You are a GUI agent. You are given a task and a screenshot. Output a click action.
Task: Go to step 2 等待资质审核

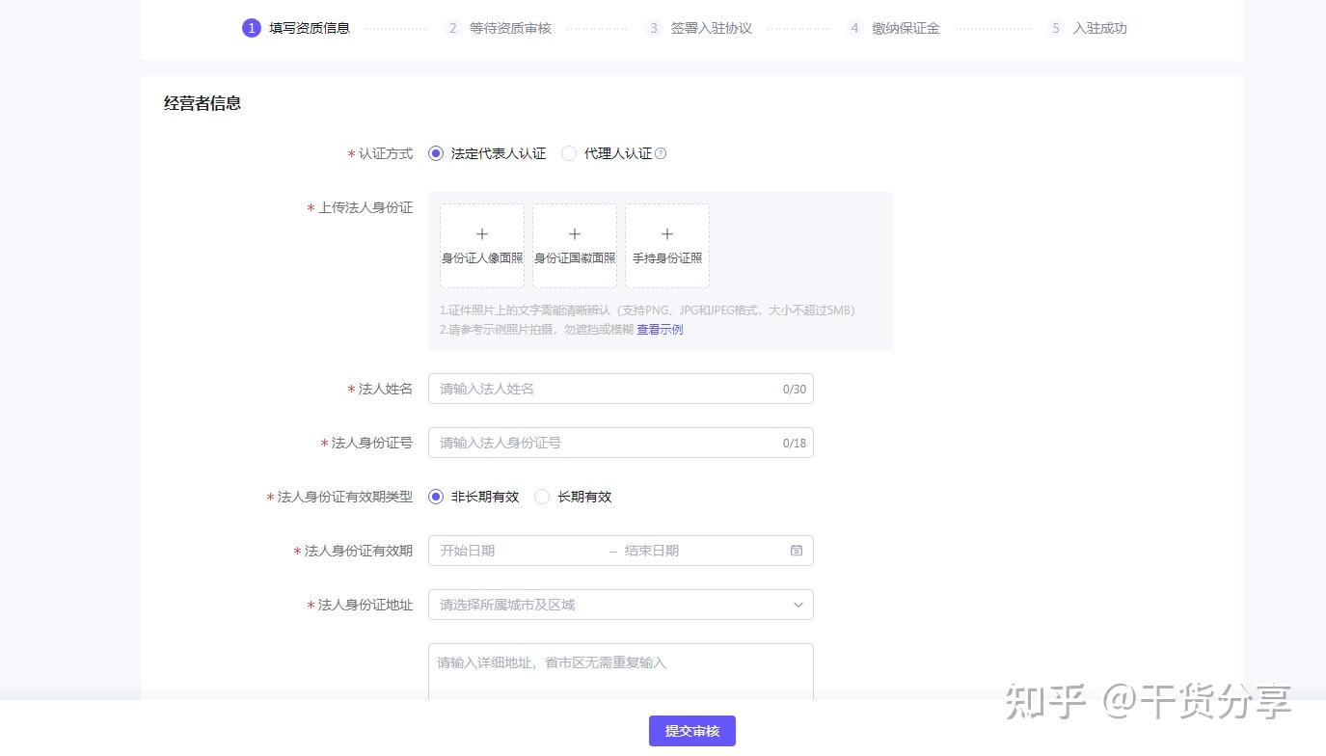498,28
